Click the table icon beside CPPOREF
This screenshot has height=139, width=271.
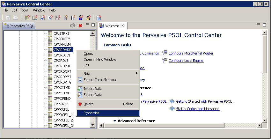point(50,104)
